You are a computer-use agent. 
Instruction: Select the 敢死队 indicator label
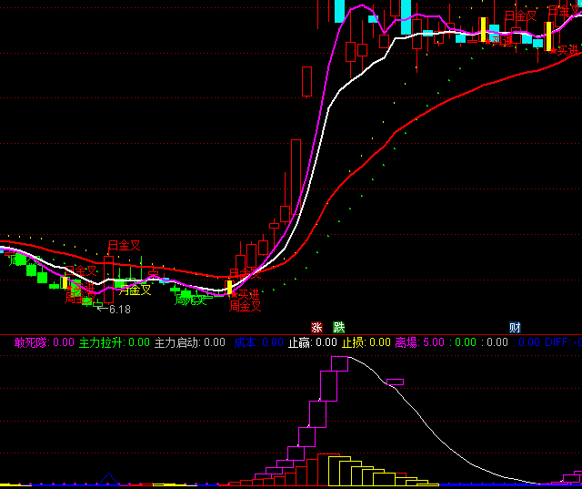tap(32, 343)
